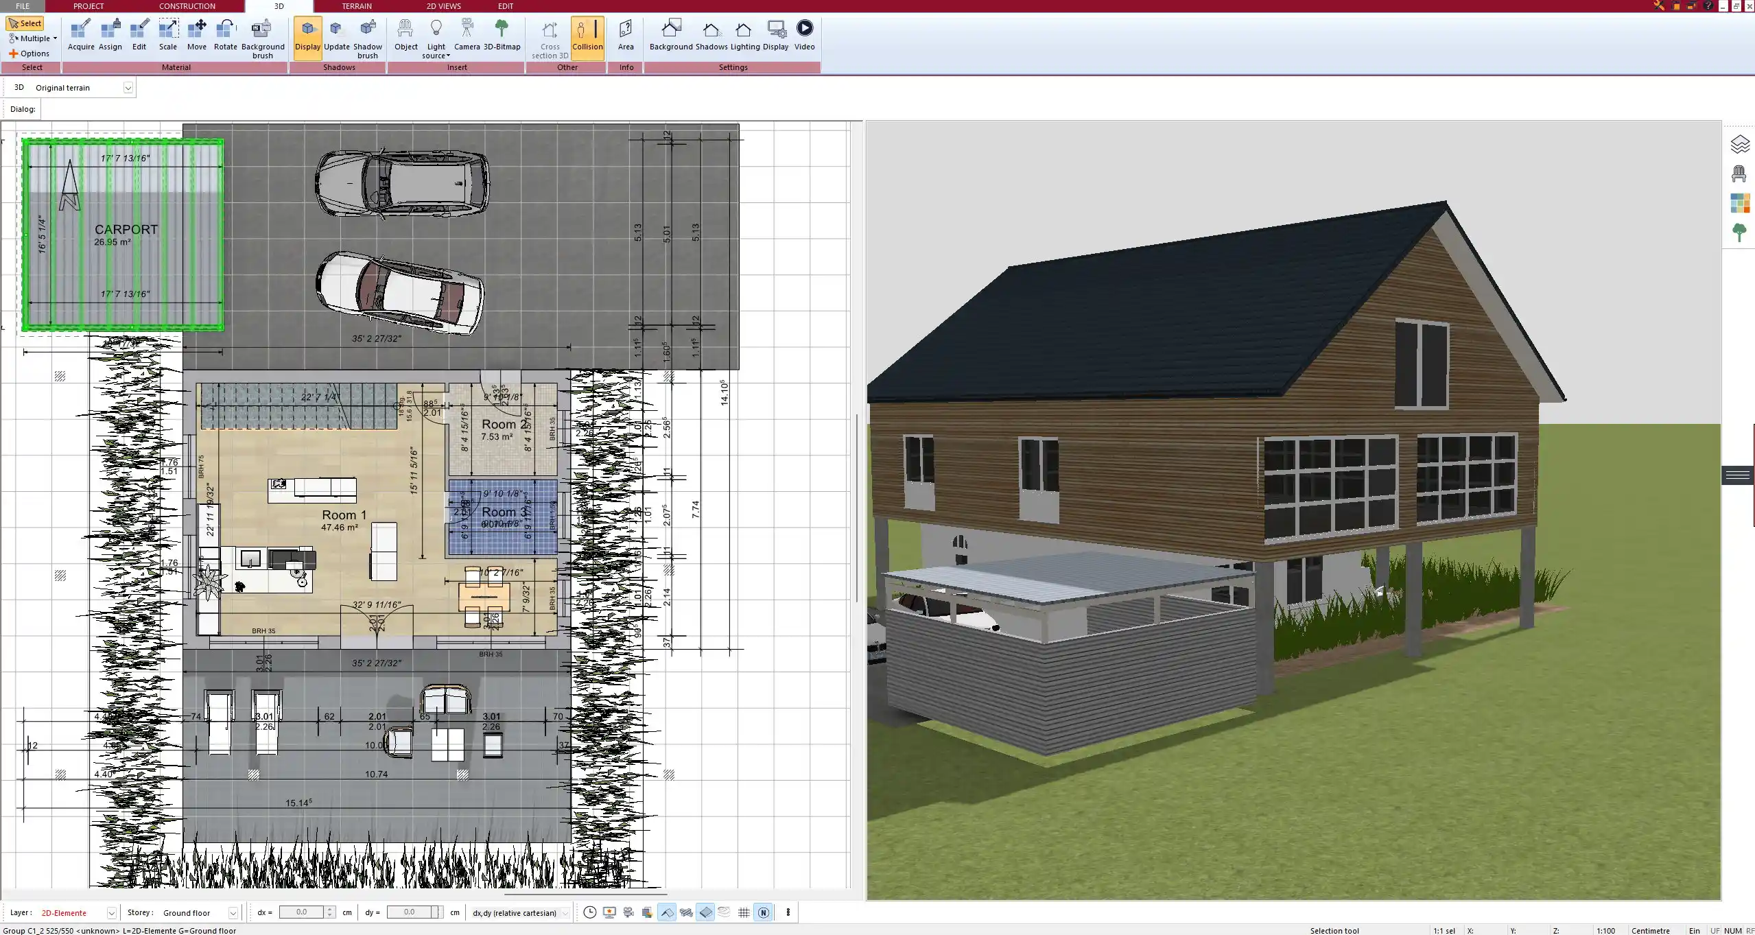
Task: Click the Assign material tool
Action: (110, 36)
